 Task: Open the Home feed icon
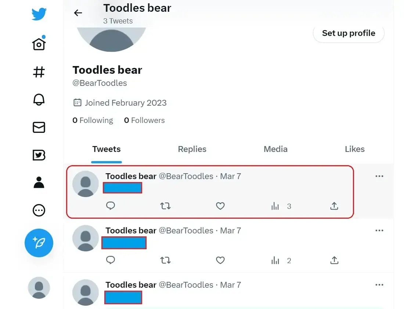click(39, 44)
